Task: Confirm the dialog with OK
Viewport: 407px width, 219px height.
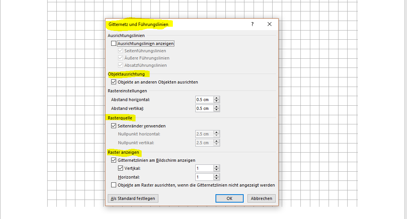Action: [230, 198]
